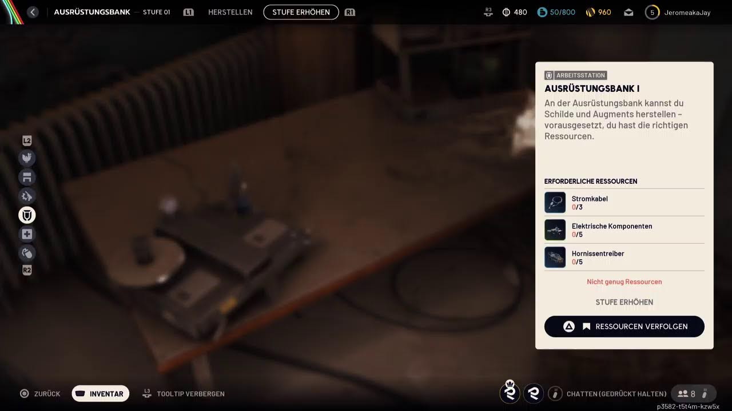This screenshot has width=732, height=411.
Task: Select the grenade explosives station icon
Action: 27,253
